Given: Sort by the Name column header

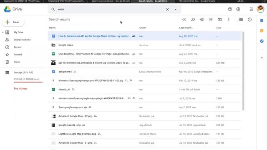Looking at the screenshot, I should 52,28.
